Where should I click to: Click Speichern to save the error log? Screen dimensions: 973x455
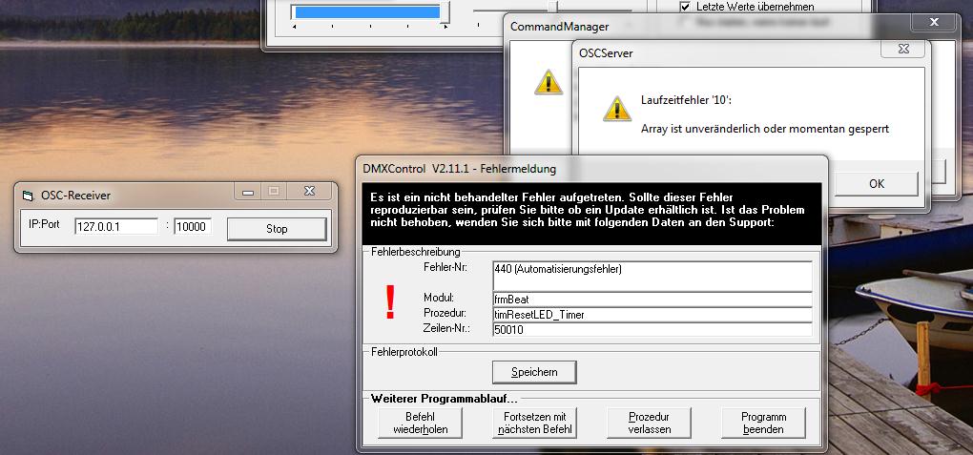(x=535, y=371)
